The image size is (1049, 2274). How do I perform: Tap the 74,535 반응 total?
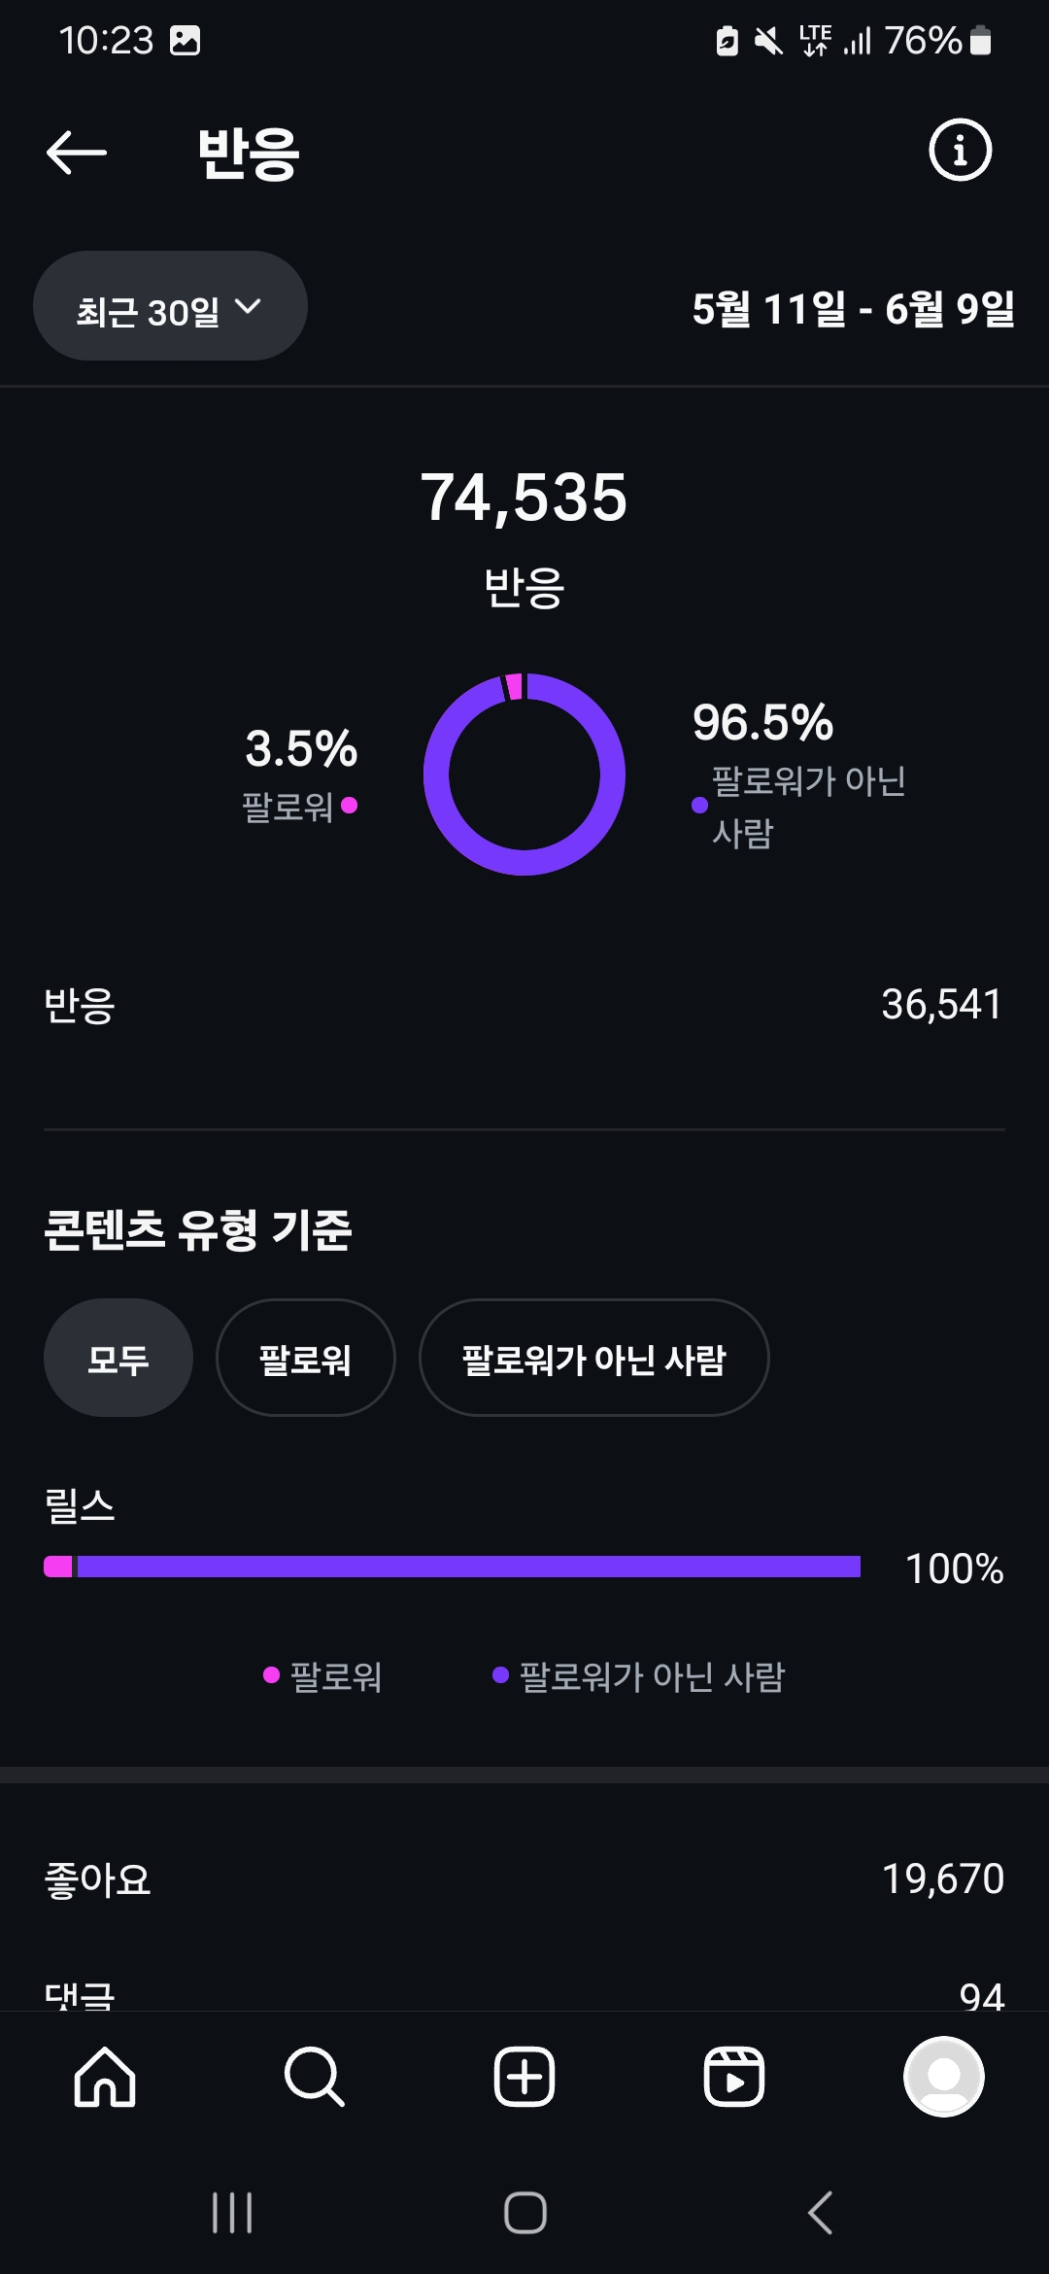click(524, 498)
